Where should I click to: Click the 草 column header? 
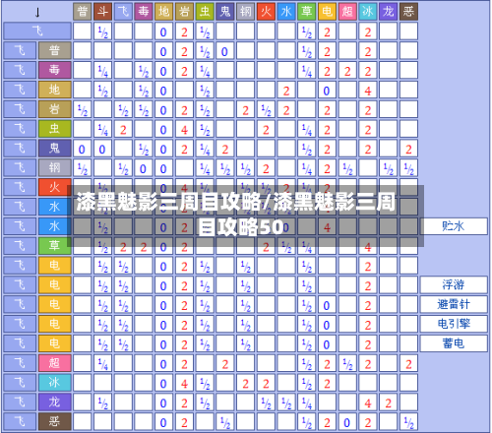coord(307,12)
